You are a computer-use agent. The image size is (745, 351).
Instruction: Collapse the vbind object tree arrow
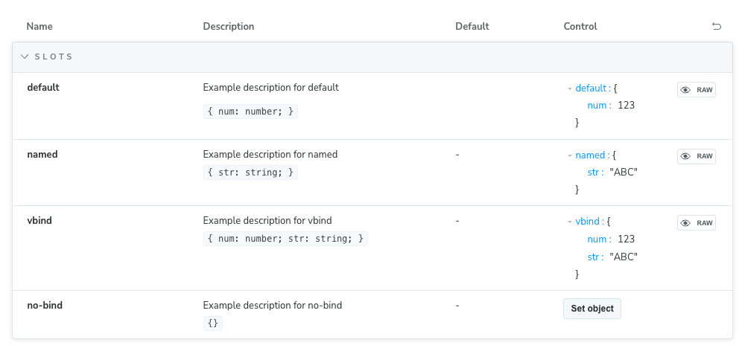(570, 222)
